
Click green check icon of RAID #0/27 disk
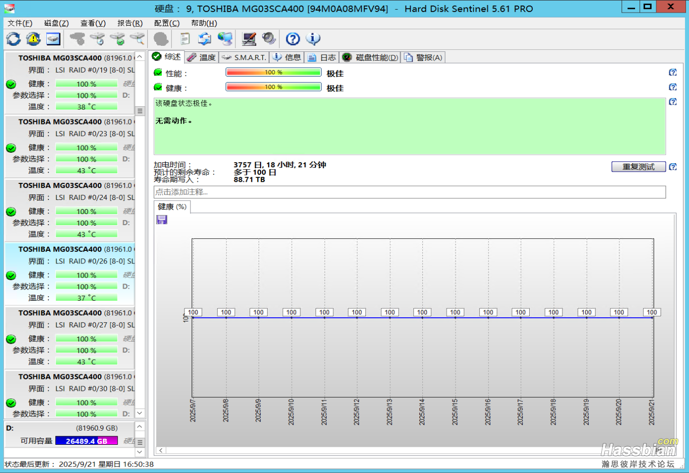coord(11,339)
